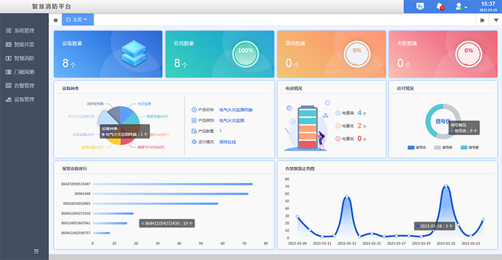
Task: Collapse sidebar using bottom hamburger icon
Action: coord(36,251)
